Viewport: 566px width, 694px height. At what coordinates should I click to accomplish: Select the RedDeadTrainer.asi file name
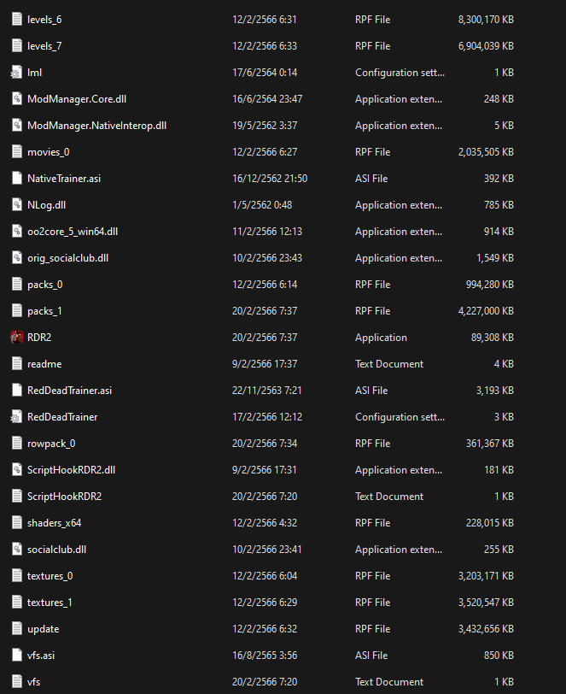click(69, 391)
